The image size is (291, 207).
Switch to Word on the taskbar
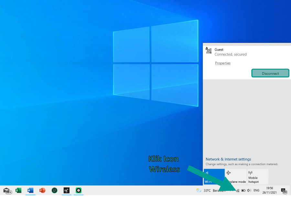click(30, 190)
